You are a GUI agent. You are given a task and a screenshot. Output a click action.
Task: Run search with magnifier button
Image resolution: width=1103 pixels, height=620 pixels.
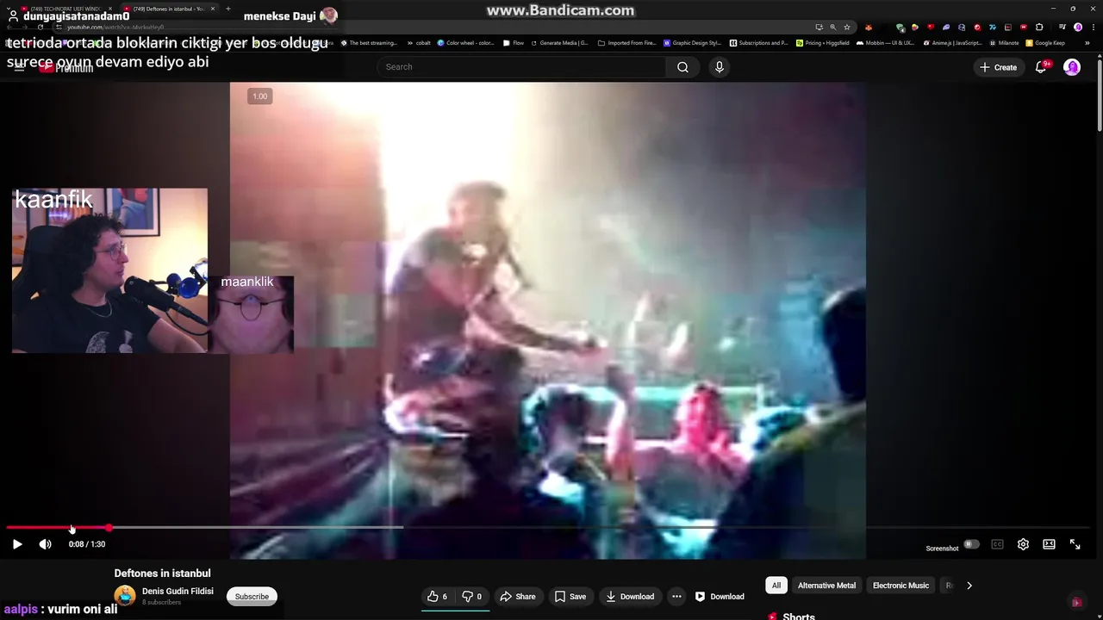(x=682, y=67)
